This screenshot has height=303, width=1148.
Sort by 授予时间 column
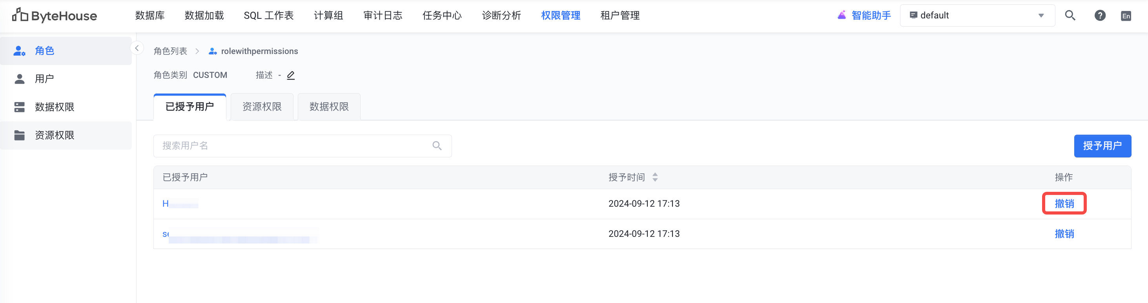pyautogui.click(x=655, y=177)
